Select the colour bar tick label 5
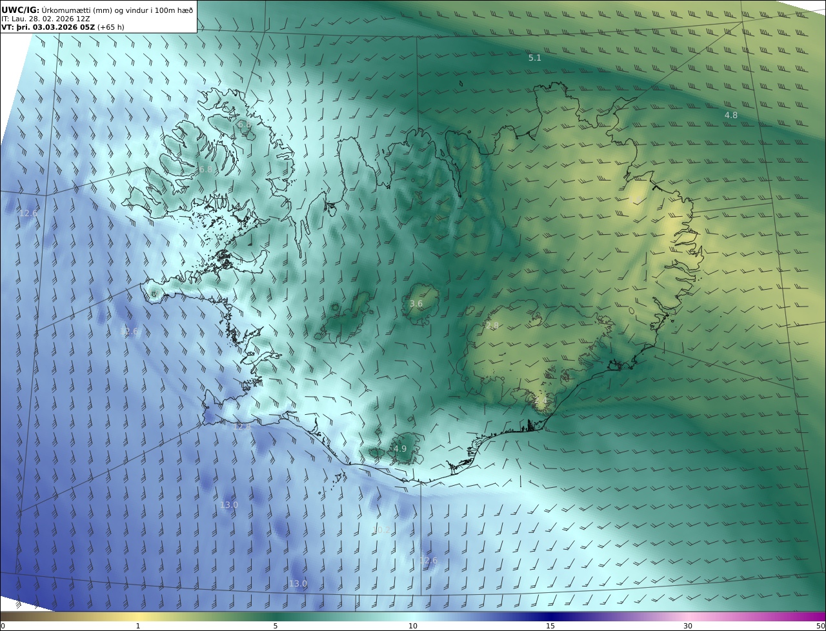 coord(276,626)
